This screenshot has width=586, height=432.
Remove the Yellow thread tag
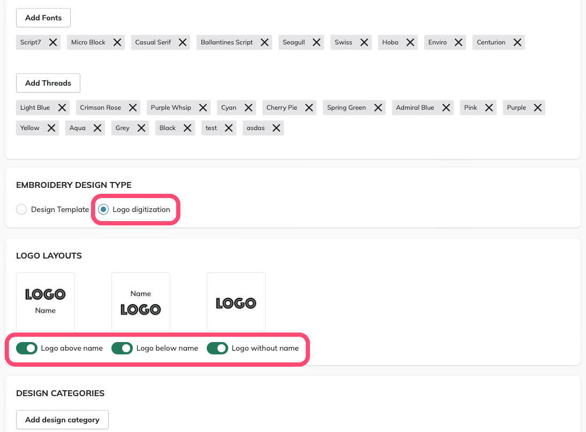51,128
